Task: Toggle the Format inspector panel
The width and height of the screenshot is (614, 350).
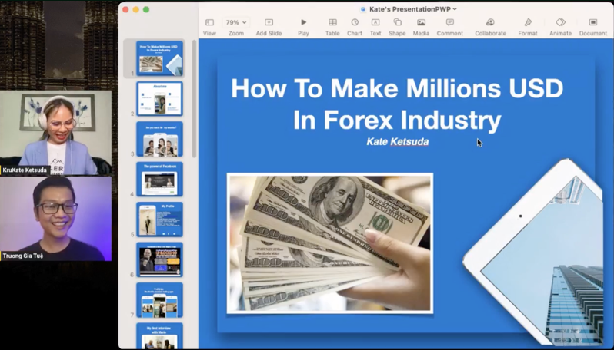Action: coord(528,23)
